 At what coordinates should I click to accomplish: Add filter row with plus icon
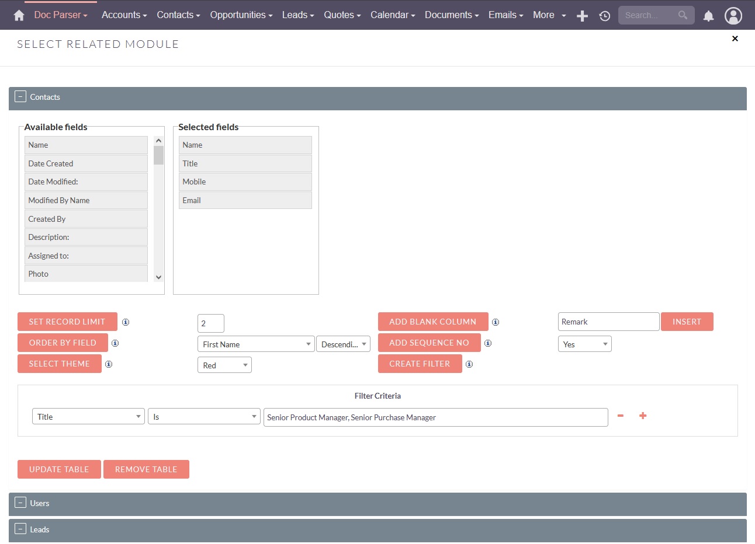(x=643, y=416)
